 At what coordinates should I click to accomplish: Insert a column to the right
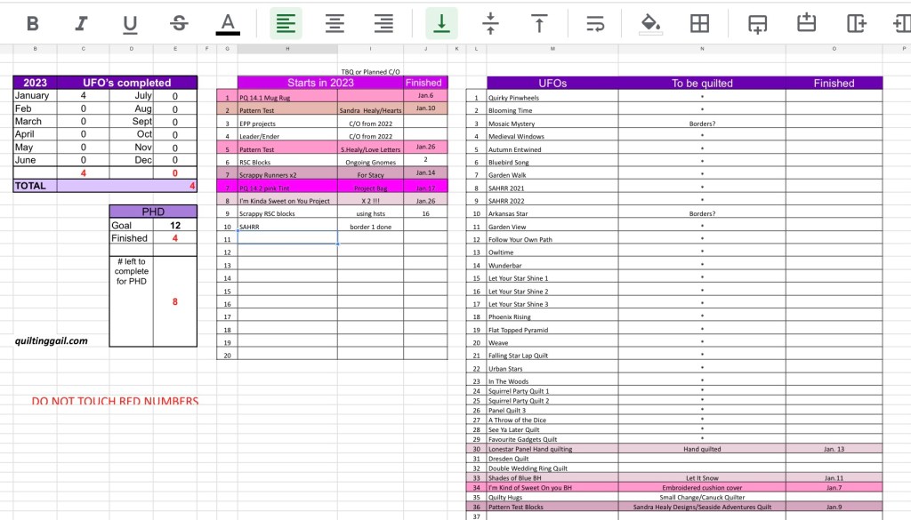(856, 23)
